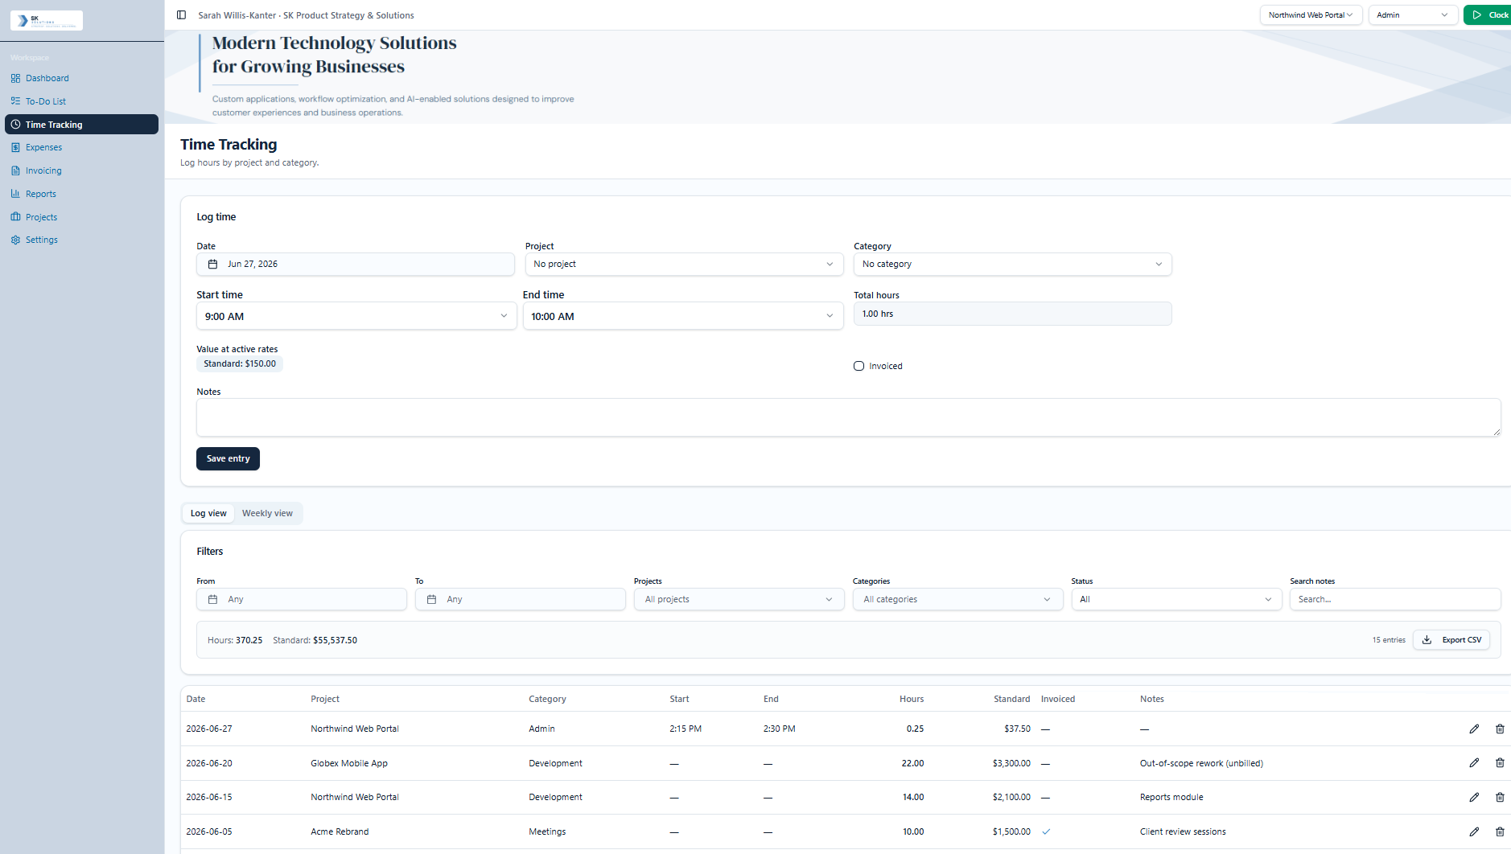The image size is (1511, 854).
Task: Click the 'Meetings' category cell
Action: tap(547, 831)
